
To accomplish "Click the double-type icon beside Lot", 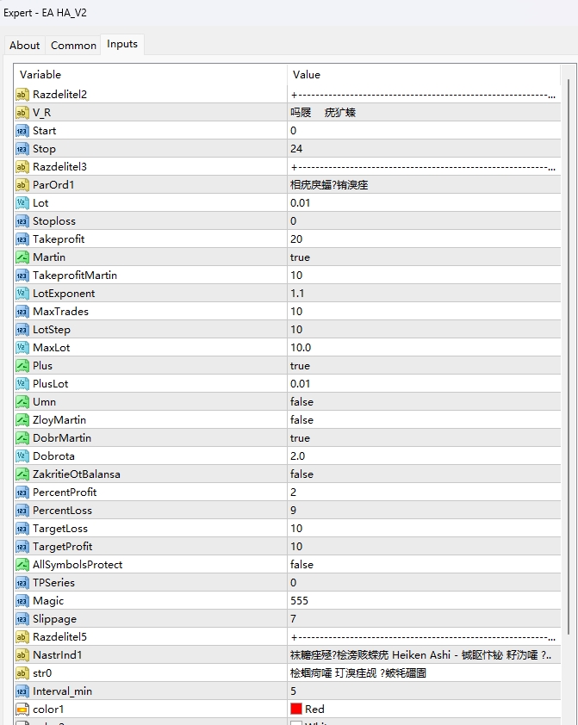I will 22,203.
